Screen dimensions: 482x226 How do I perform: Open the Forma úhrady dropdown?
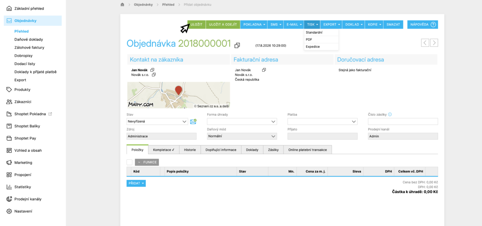(x=242, y=121)
